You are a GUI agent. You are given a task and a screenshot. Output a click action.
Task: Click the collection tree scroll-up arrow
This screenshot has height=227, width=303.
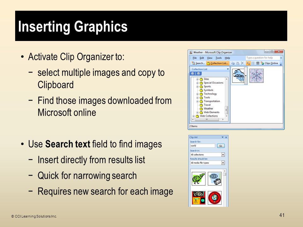coord(227,79)
